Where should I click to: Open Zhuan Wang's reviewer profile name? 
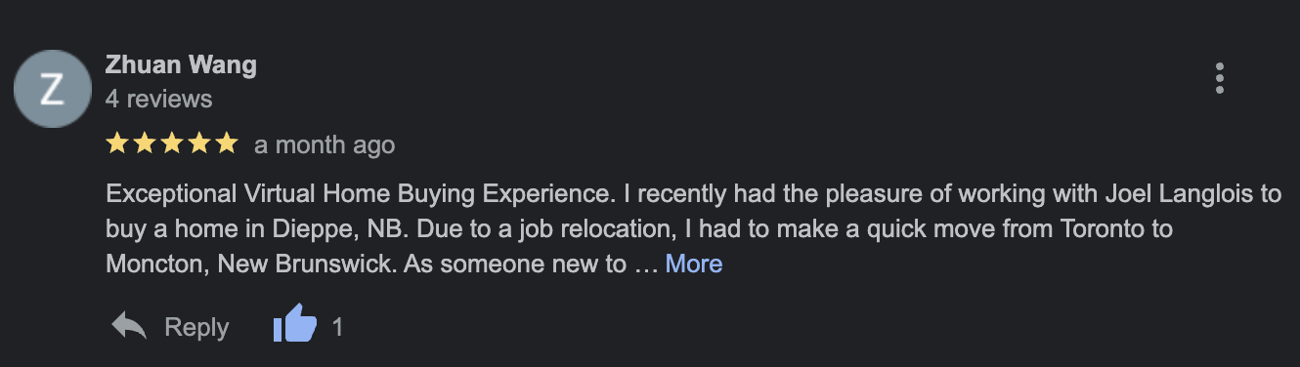181,65
